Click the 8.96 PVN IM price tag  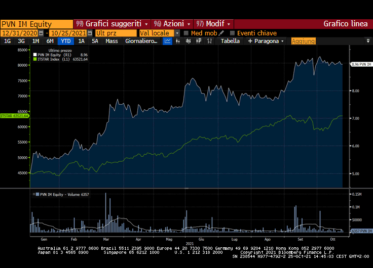[361, 64]
